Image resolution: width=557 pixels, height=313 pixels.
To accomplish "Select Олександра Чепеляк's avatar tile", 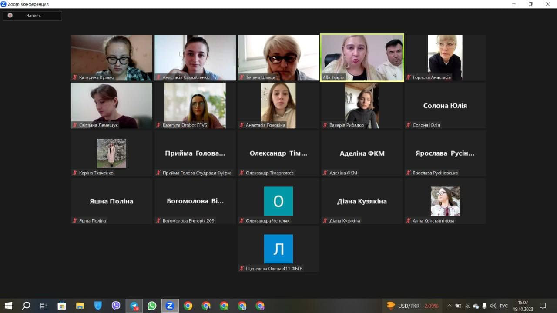I will (278, 201).
